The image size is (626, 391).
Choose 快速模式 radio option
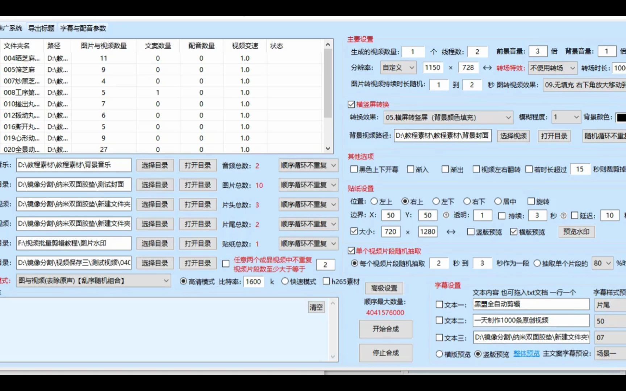(285, 281)
